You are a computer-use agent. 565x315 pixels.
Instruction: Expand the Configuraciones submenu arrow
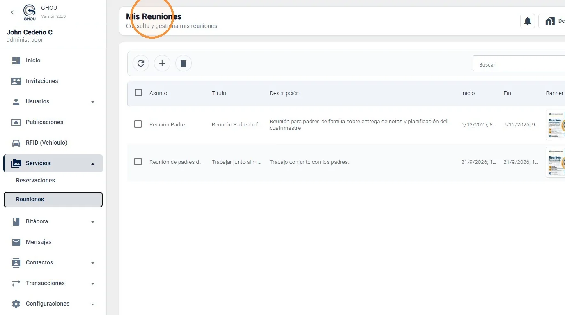(x=93, y=304)
